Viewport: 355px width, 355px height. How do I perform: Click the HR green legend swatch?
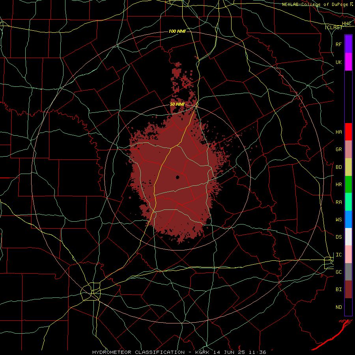pyautogui.click(x=348, y=184)
